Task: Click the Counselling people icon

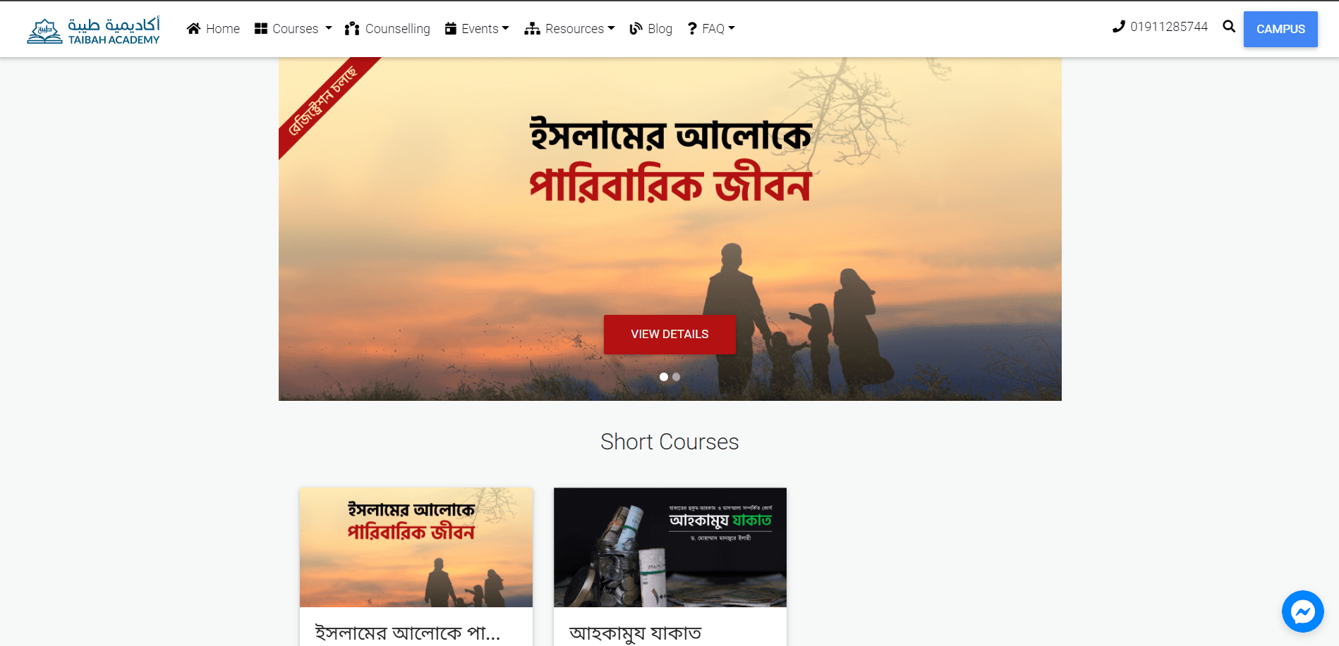Action: coord(352,29)
